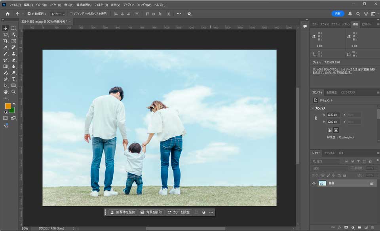The image size is (380, 231).
Task: Select the Object Selection tool
Action: coord(13,35)
